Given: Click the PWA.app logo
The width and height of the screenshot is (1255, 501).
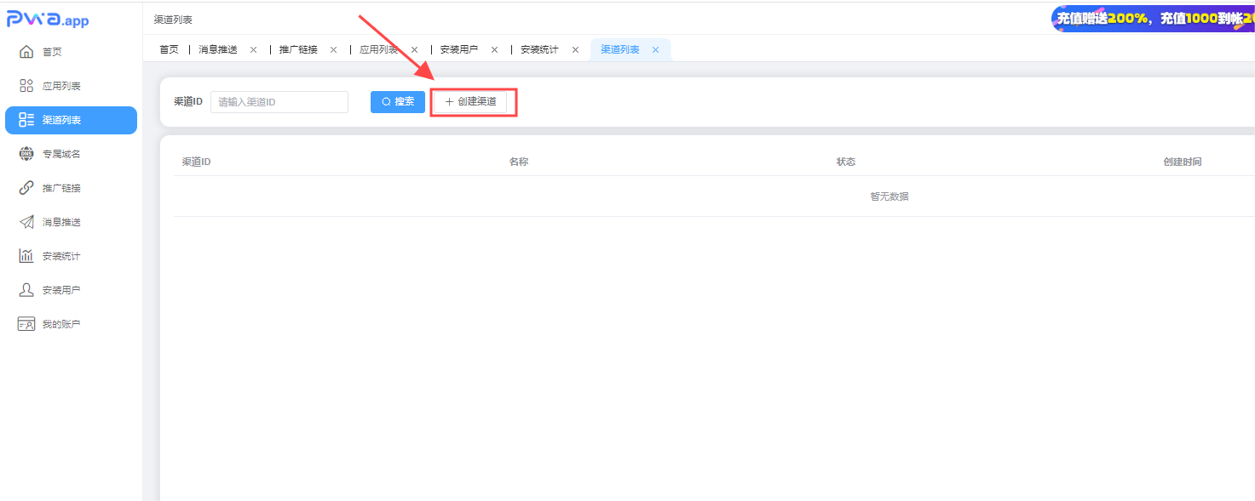Looking at the screenshot, I should coord(49,20).
